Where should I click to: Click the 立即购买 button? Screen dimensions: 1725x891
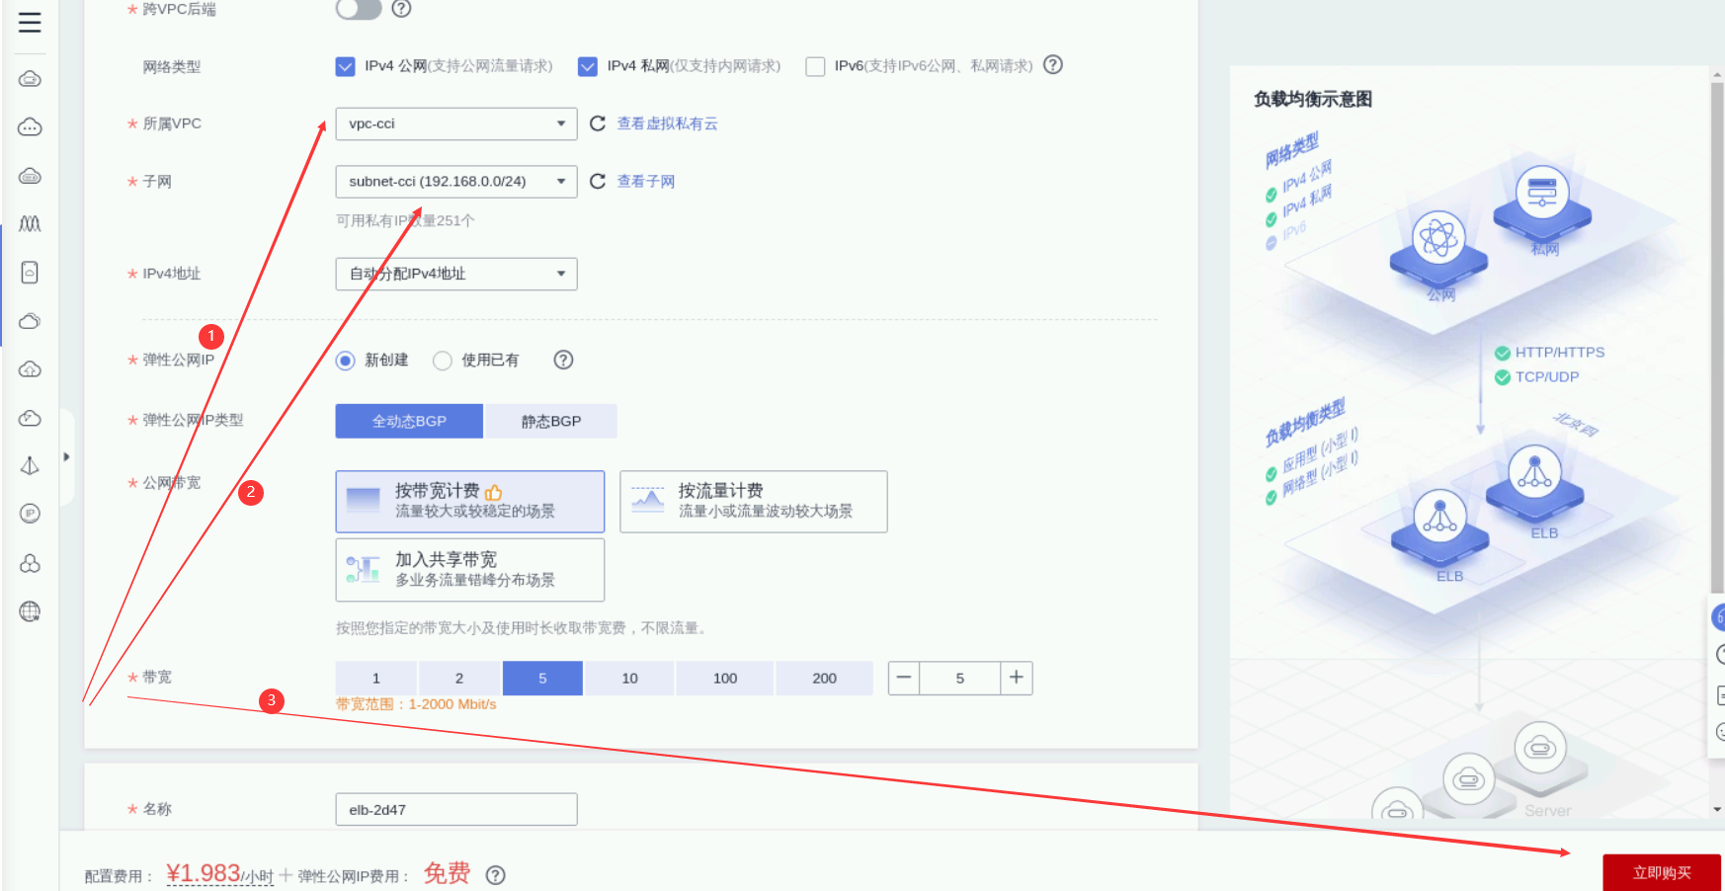pos(1662,873)
